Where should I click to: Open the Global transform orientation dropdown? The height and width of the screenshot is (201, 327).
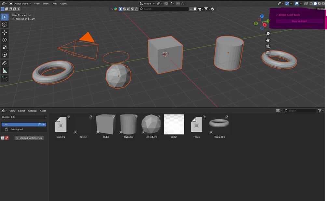click(147, 3)
